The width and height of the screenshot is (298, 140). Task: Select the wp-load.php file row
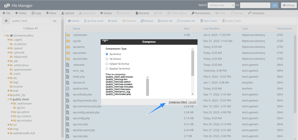click(179, 136)
